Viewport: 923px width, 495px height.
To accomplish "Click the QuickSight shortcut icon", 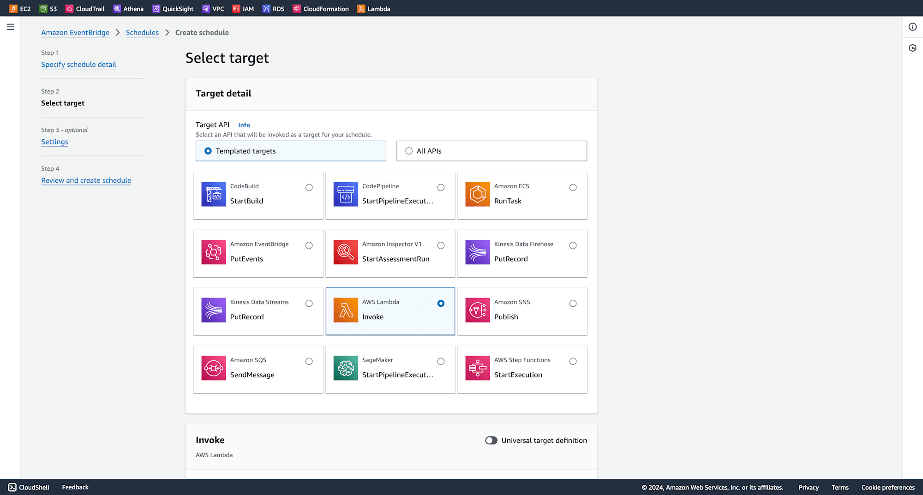I will (x=156, y=9).
